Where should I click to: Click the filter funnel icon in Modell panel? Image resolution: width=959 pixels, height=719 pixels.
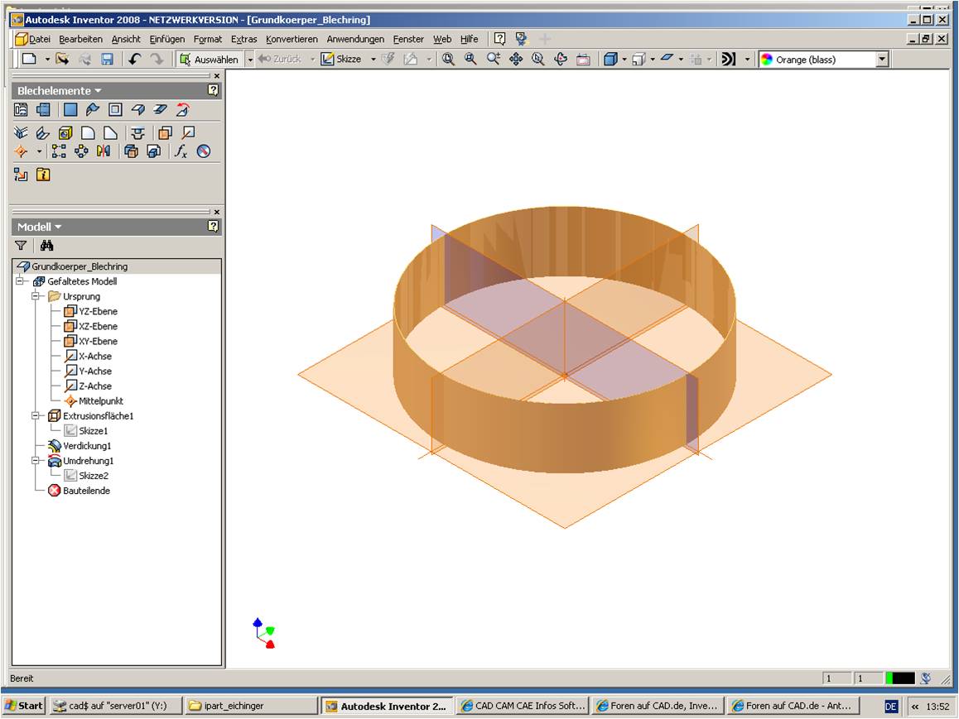click(21, 246)
